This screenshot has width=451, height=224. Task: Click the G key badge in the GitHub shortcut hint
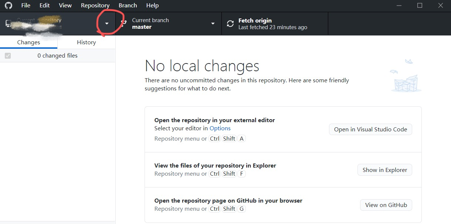click(x=242, y=209)
